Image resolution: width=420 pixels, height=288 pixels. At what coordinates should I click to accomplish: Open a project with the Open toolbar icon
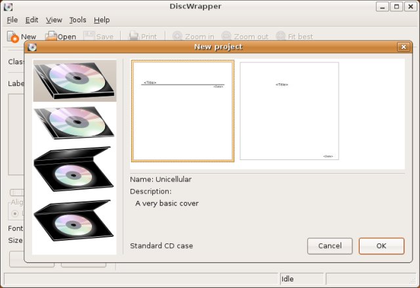[x=60, y=36]
